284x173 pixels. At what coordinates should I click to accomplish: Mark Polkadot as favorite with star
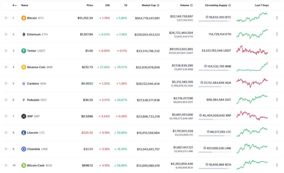point(6,100)
